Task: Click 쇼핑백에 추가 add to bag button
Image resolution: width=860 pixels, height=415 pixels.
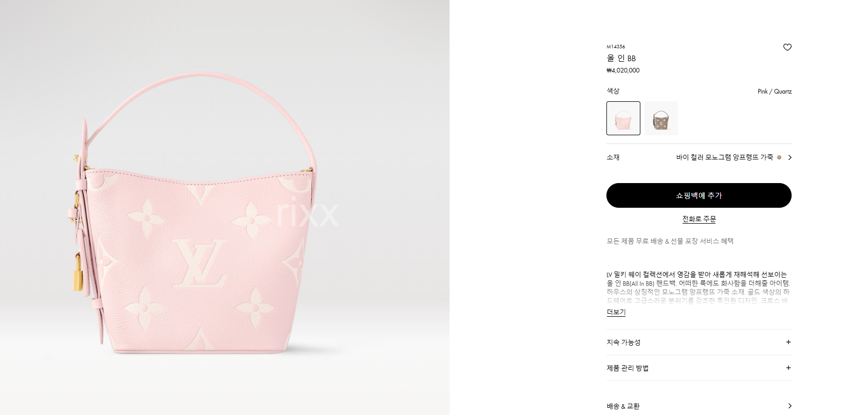Action: [x=698, y=195]
